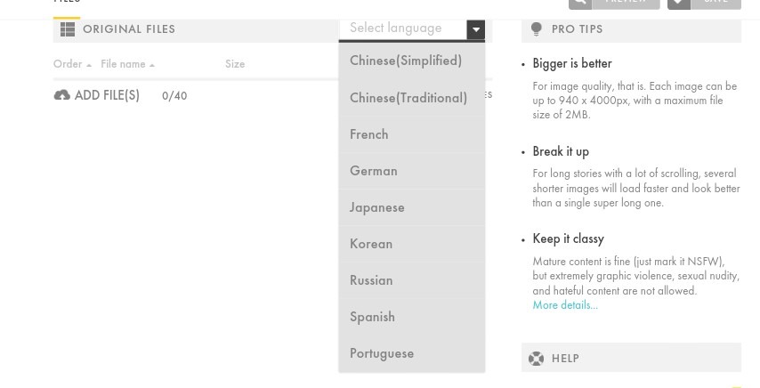Choose Chinese(Traditional) language option
The height and width of the screenshot is (388, 760).
click(408, 98)
